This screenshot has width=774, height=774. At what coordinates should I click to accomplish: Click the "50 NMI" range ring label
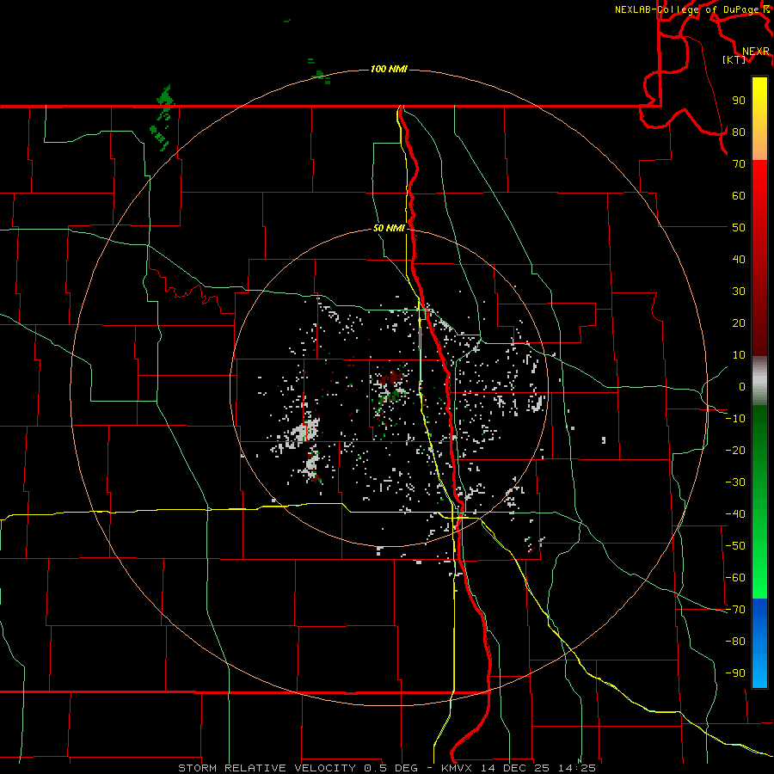(389, 228)
